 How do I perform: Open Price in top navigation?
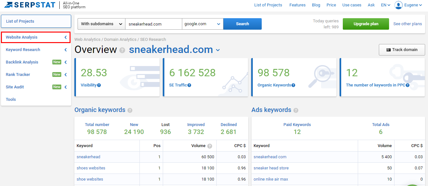331,5
